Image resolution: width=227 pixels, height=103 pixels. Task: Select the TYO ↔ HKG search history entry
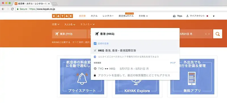[x=135, y=69]
